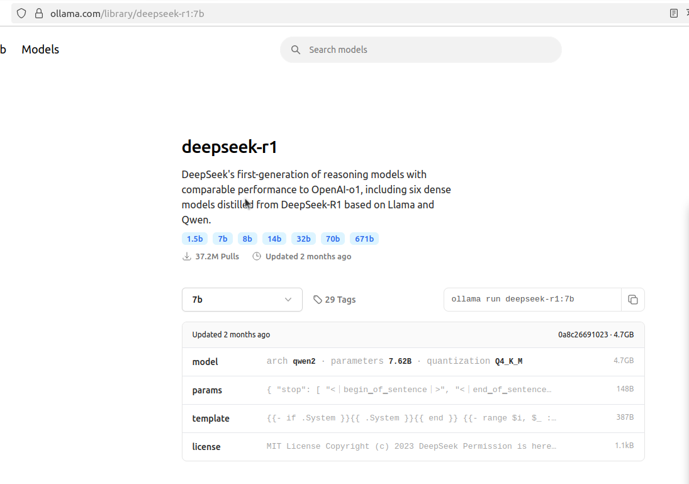Activate reader view with the page icon
Viewport: 689px width, 484px height.
(x=674, y=13)
